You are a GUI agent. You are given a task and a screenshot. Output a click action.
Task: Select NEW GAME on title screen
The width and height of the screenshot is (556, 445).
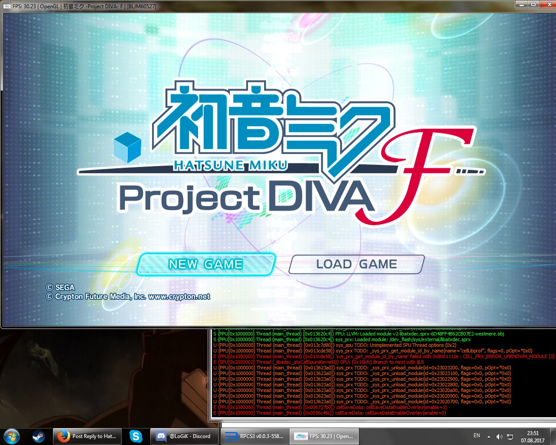coord(206,264)
